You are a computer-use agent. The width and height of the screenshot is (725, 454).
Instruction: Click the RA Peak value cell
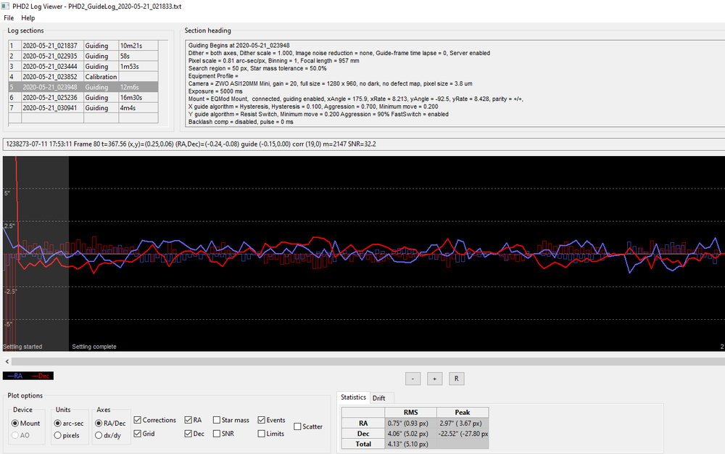pos(463,423)
